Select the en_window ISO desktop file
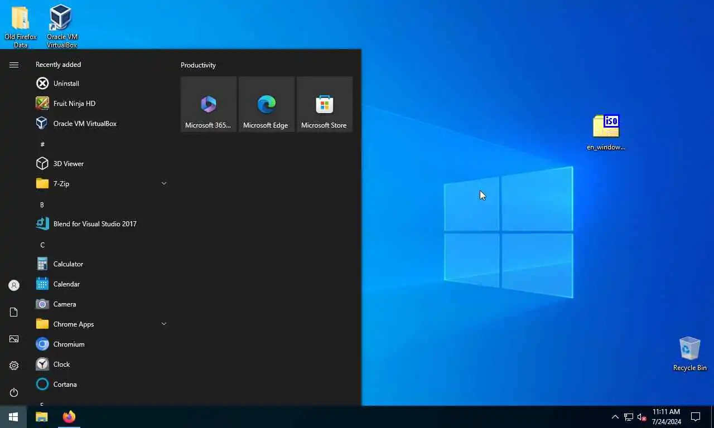 coord(606,133)
